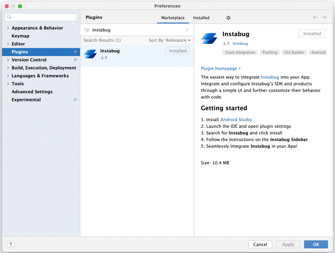Click the Profiling tag
The image size is (335, 253).
269,52
